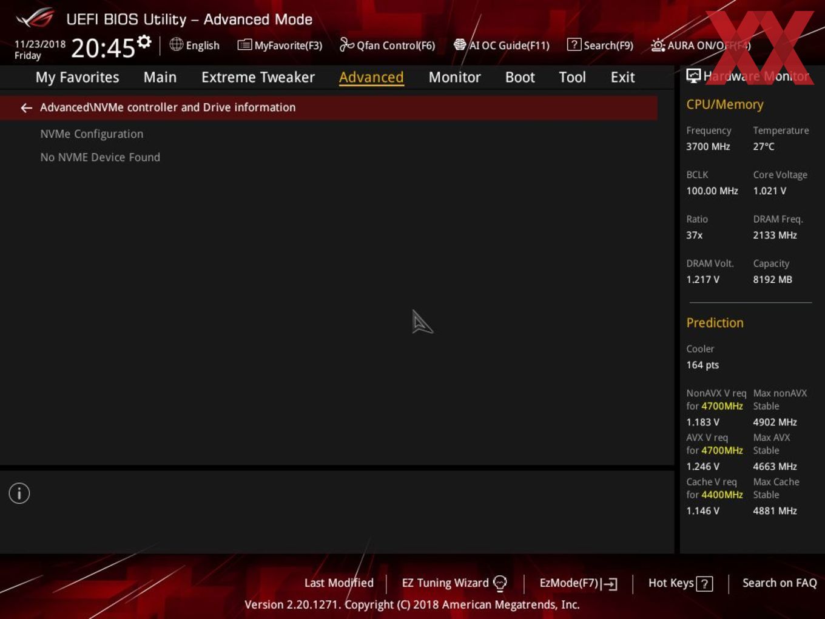
Task: Open Search on FAQ link
Action: pyautogui.click(x=780, y=583)
